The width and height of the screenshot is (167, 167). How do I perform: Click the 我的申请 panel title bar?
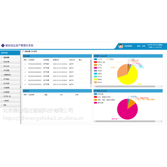(57, 56)
